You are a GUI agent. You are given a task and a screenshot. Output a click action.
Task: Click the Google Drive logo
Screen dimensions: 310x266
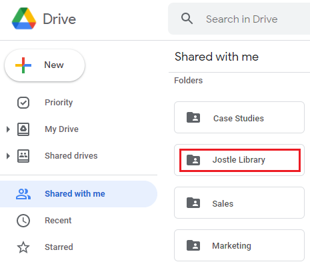[24, 19]
